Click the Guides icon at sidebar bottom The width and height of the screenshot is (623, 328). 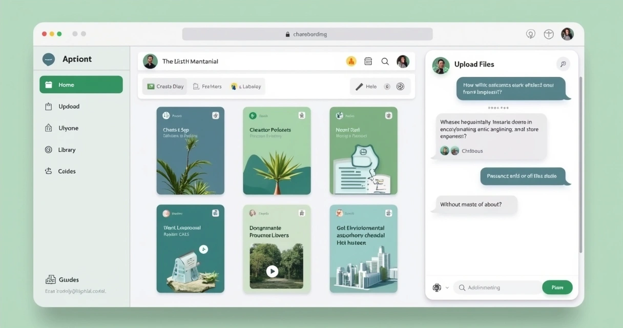50,280
